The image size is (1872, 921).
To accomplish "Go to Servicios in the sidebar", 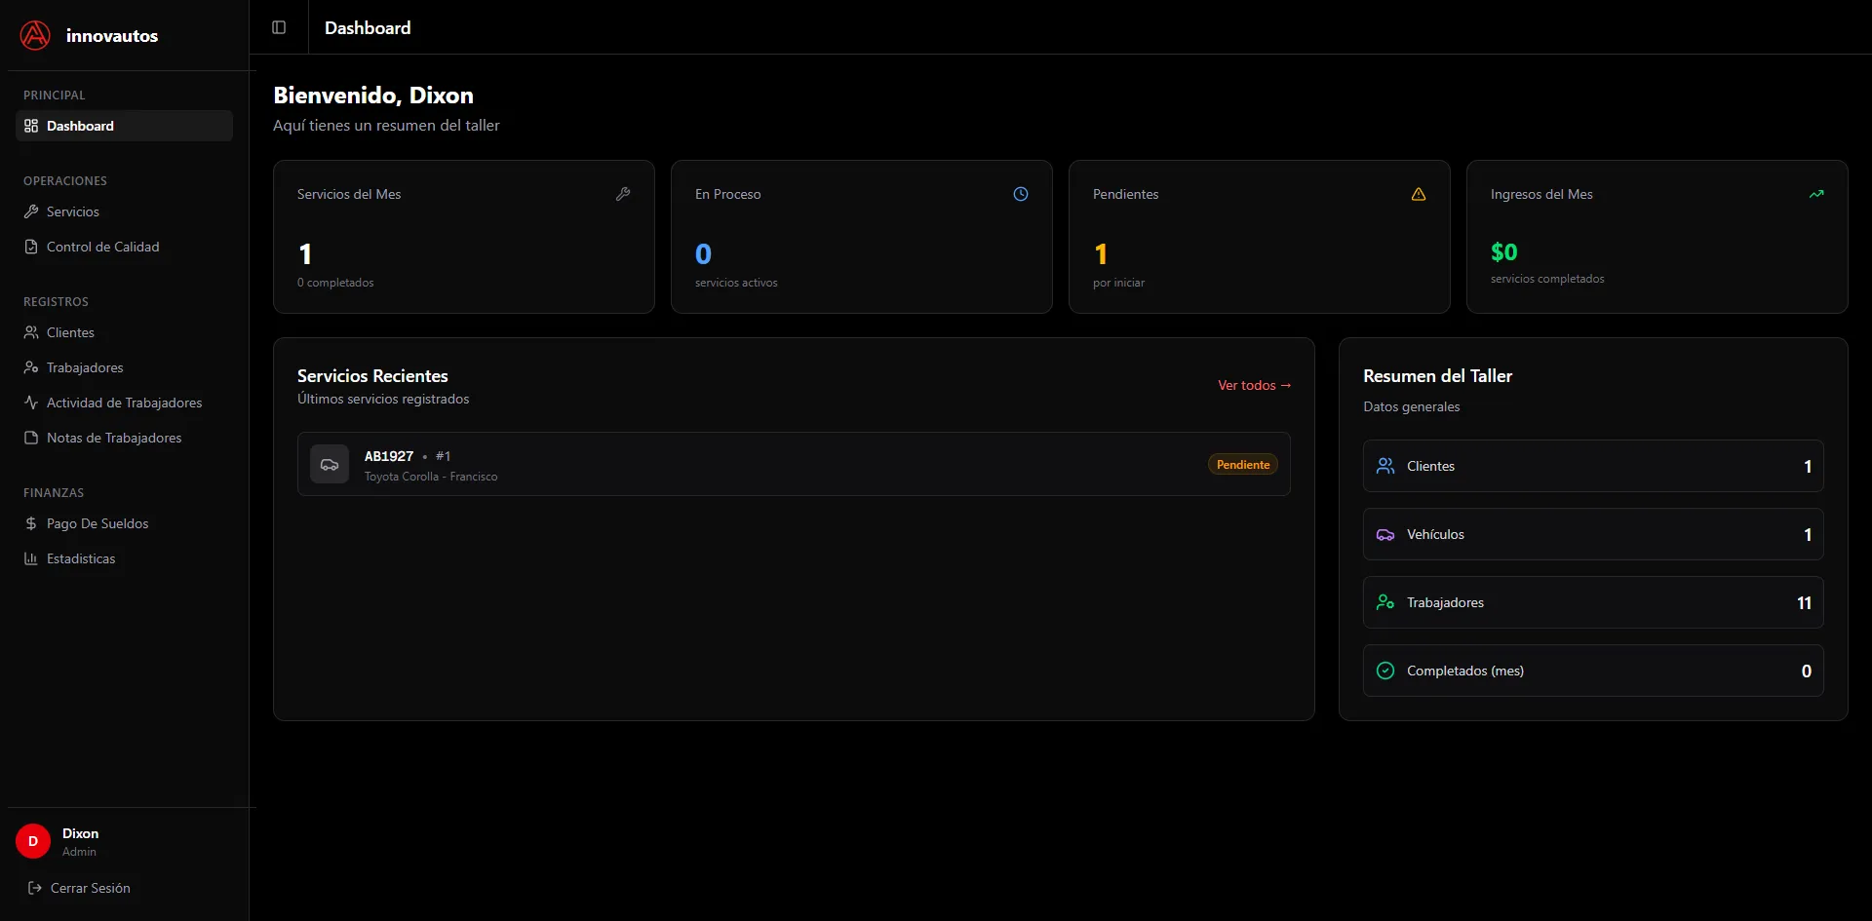I will (72, 211).
